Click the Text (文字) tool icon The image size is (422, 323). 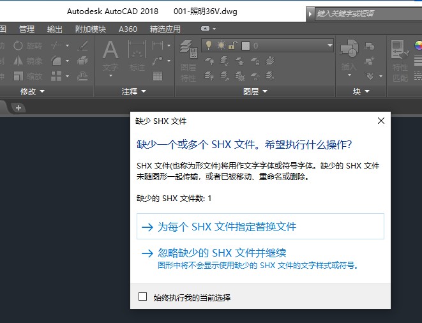[110, 51]
